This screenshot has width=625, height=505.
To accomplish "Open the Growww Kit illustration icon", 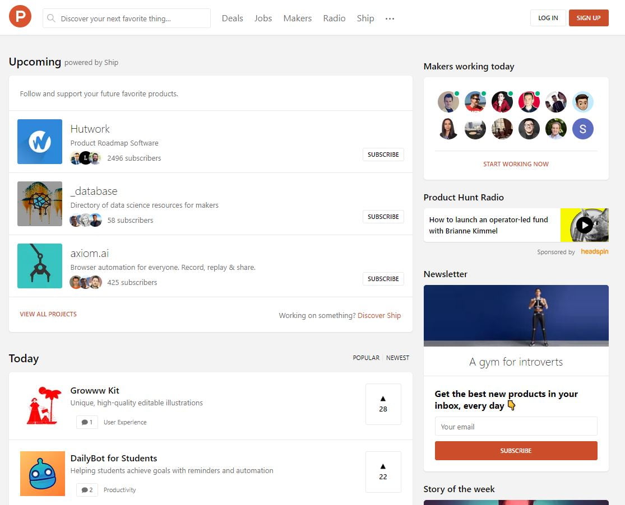I will pyautogui.click(x=43, y=406).
